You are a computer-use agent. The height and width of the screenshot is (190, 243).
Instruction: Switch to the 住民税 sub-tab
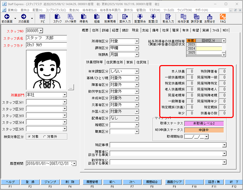[141, 62]
